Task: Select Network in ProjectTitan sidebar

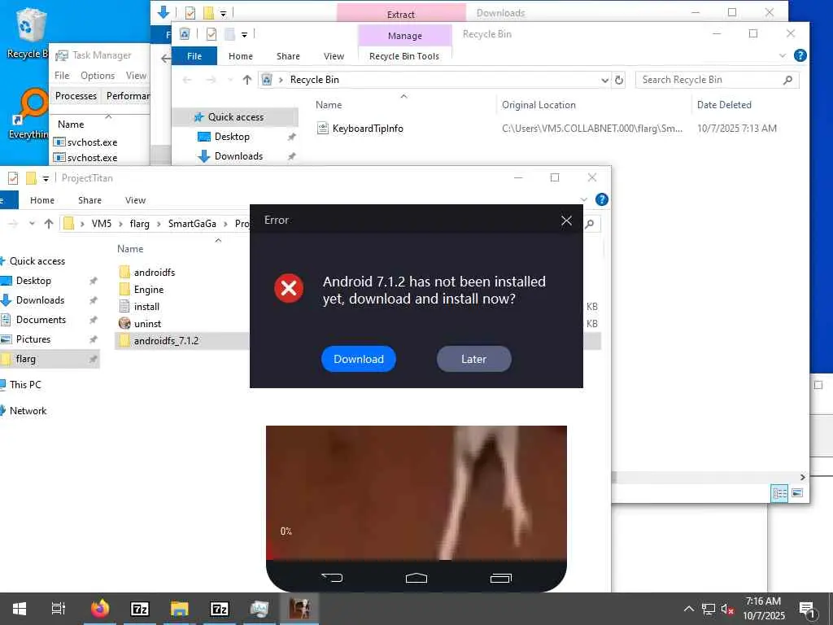Action: pos(28,410)
